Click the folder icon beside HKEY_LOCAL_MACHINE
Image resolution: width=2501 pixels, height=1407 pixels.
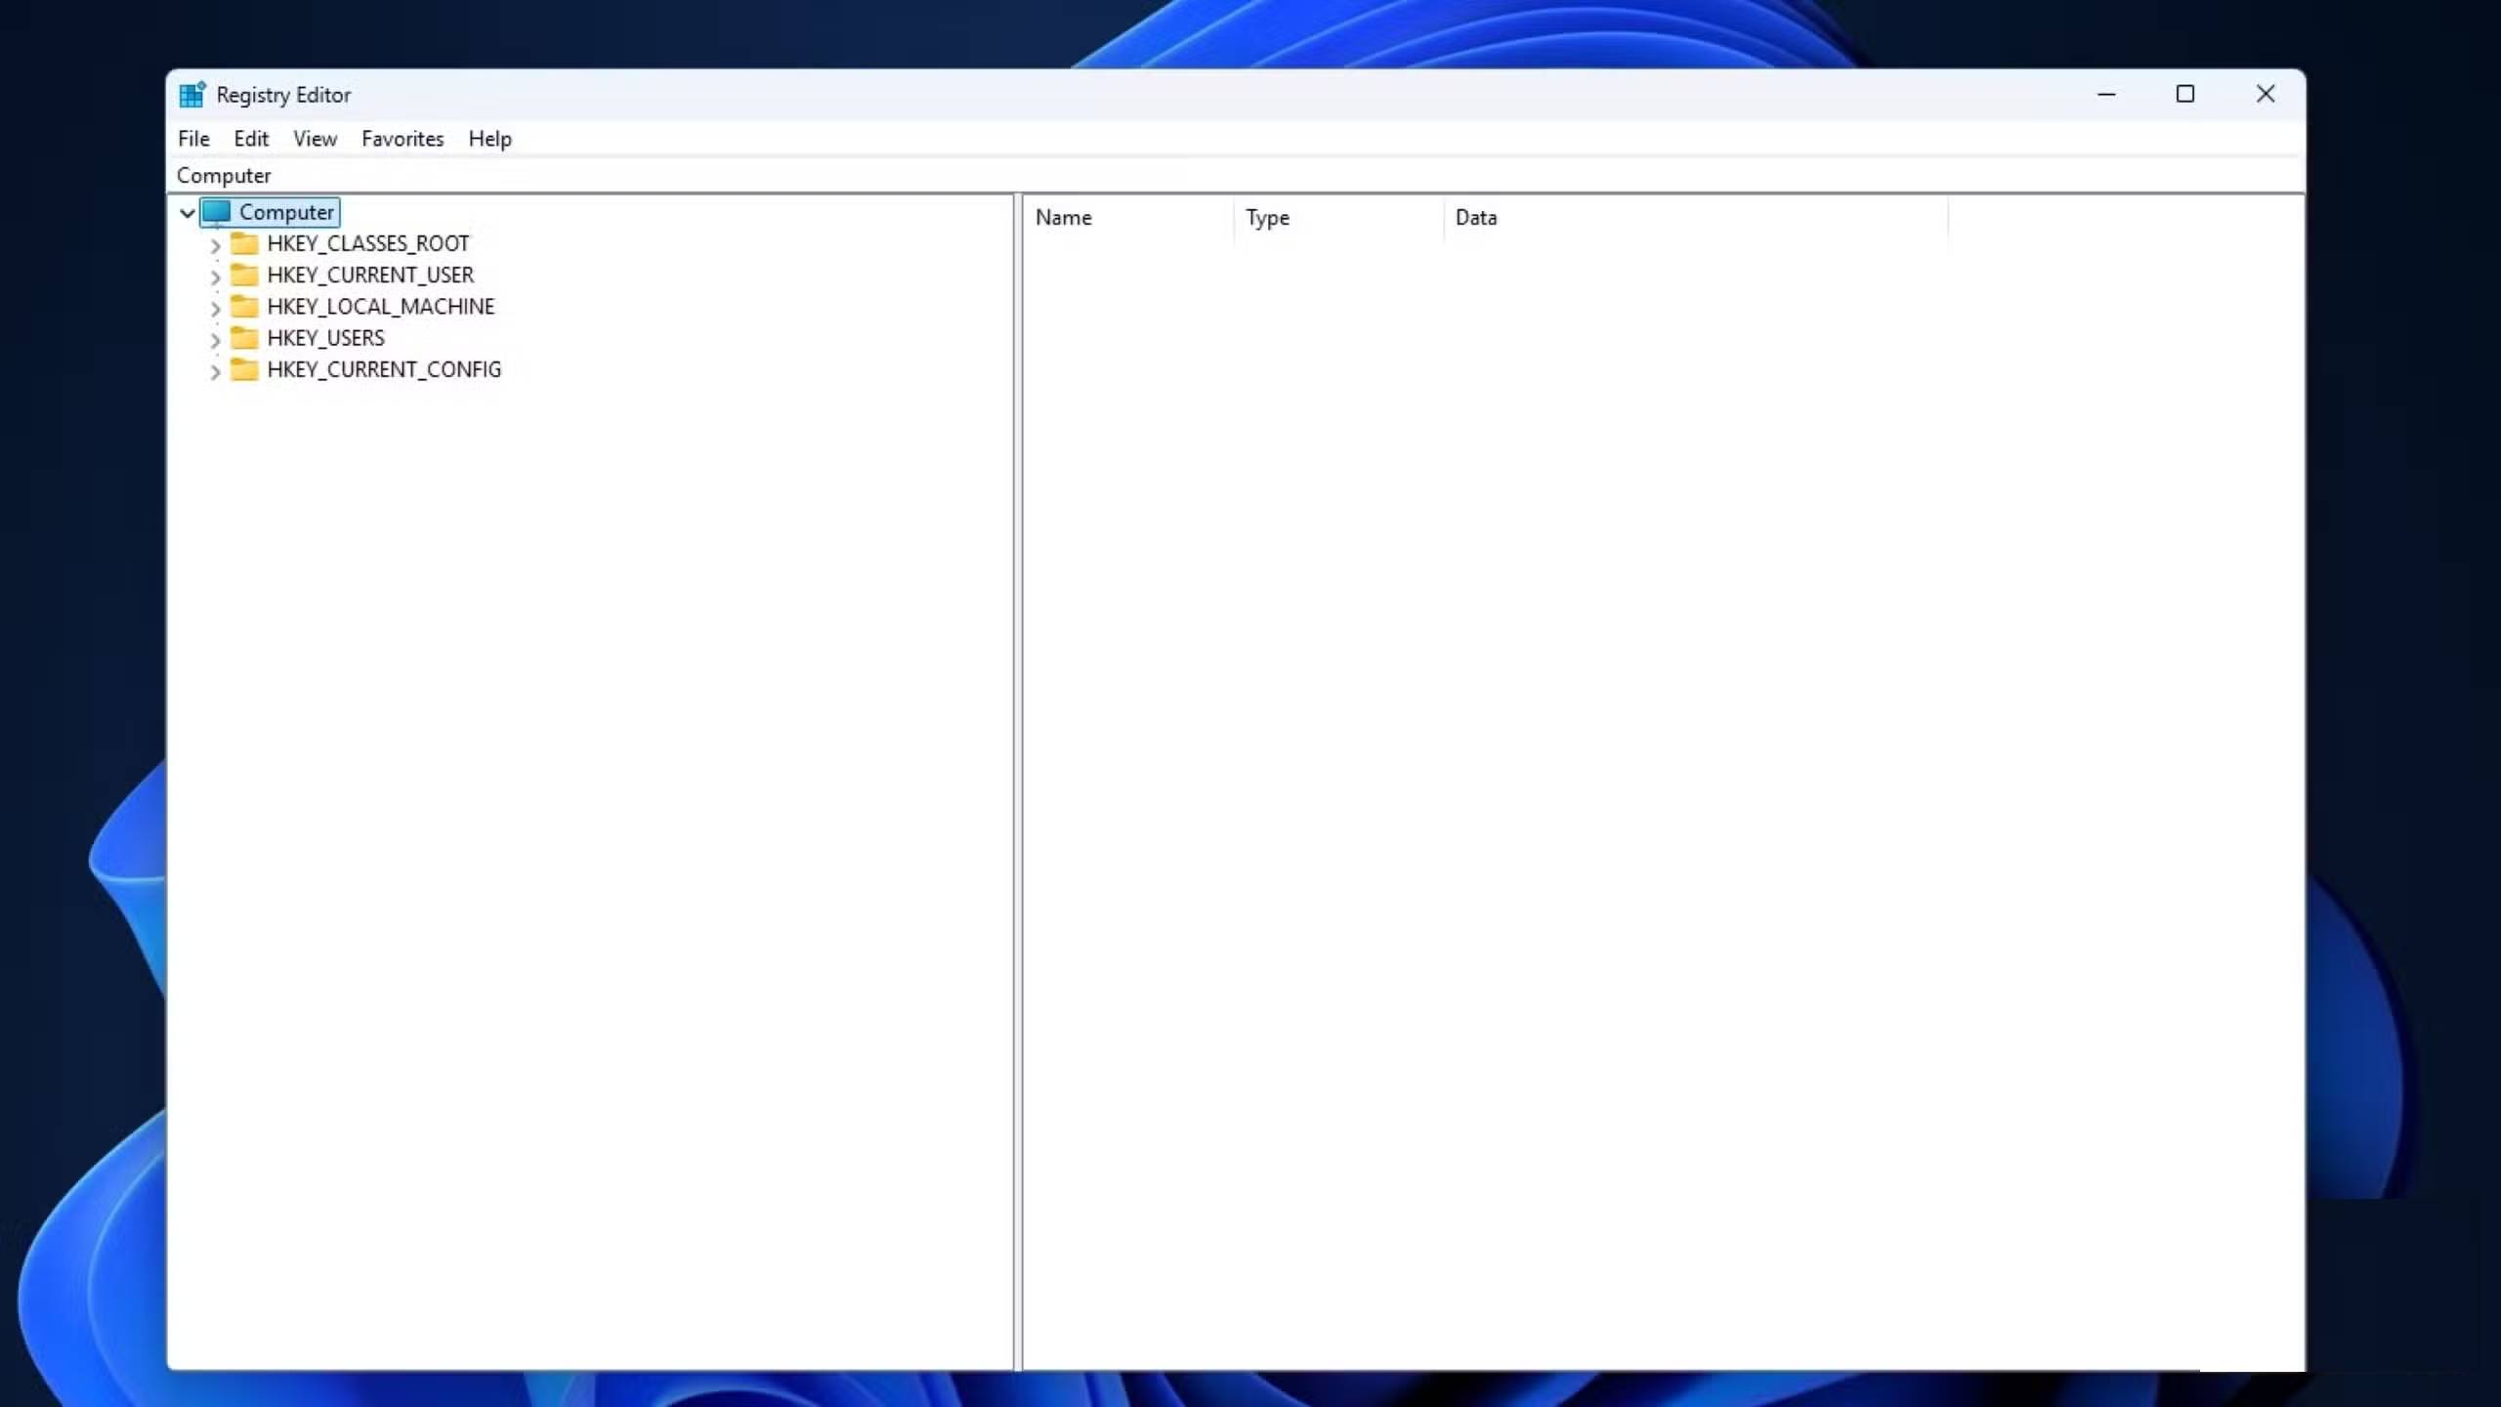[x=244, y=306]
